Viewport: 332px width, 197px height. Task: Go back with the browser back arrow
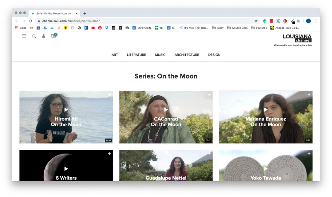(x=17, y=21)
